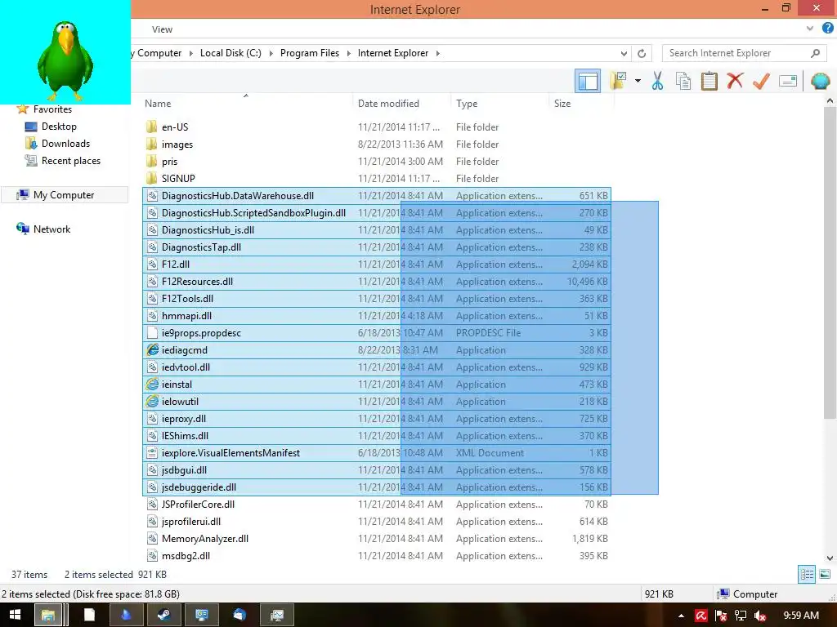Viewport: 837px width, 627px height.
Task: Click the scroll up arrow of file list
Action: 830,100
